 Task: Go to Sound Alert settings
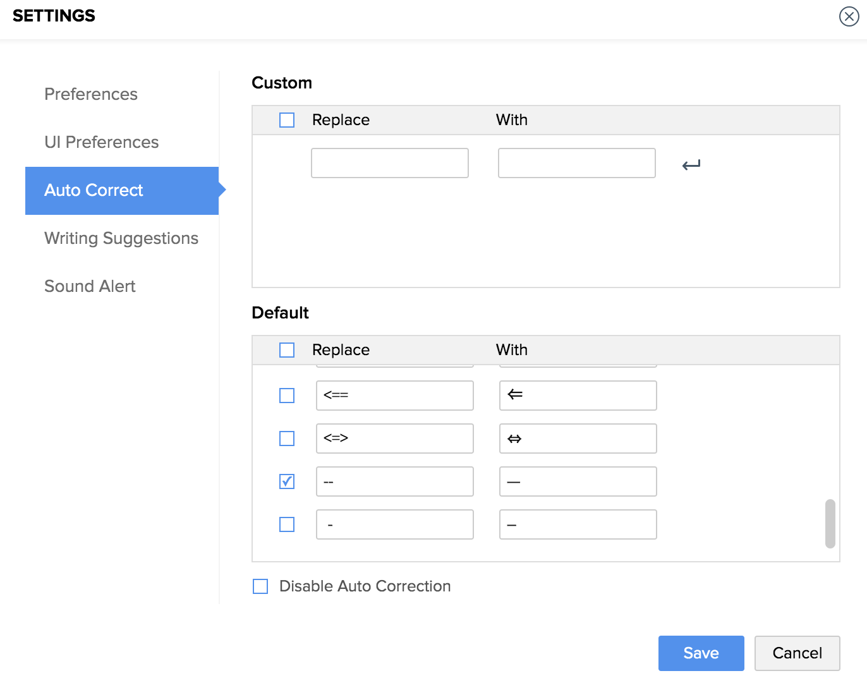coord(90,286)
